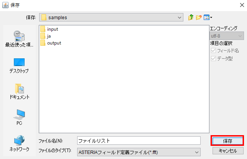Go up one folder level icon

pos(191,17)
